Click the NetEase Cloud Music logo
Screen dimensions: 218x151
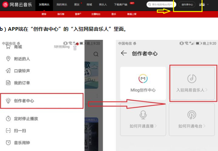click(x=17, y=5)
